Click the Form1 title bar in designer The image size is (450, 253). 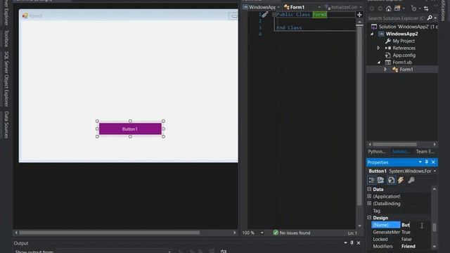pos(128,15)
